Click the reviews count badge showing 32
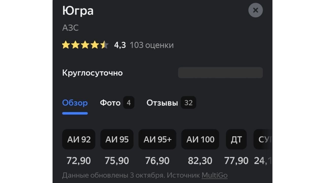The height and width of the screenshot is (183, 325). point(188,103)
